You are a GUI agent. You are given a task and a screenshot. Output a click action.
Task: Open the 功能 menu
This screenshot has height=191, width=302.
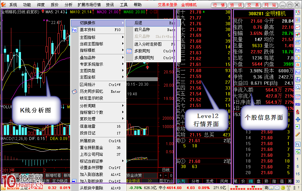click(x=27, y=5)
